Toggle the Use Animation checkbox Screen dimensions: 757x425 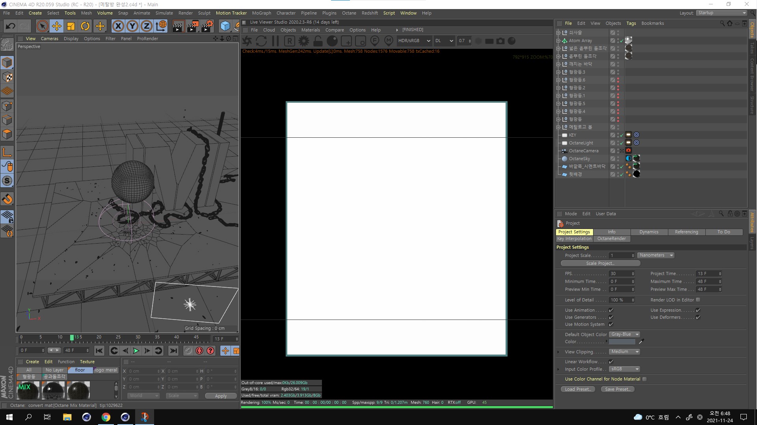[x=611, y=310]
